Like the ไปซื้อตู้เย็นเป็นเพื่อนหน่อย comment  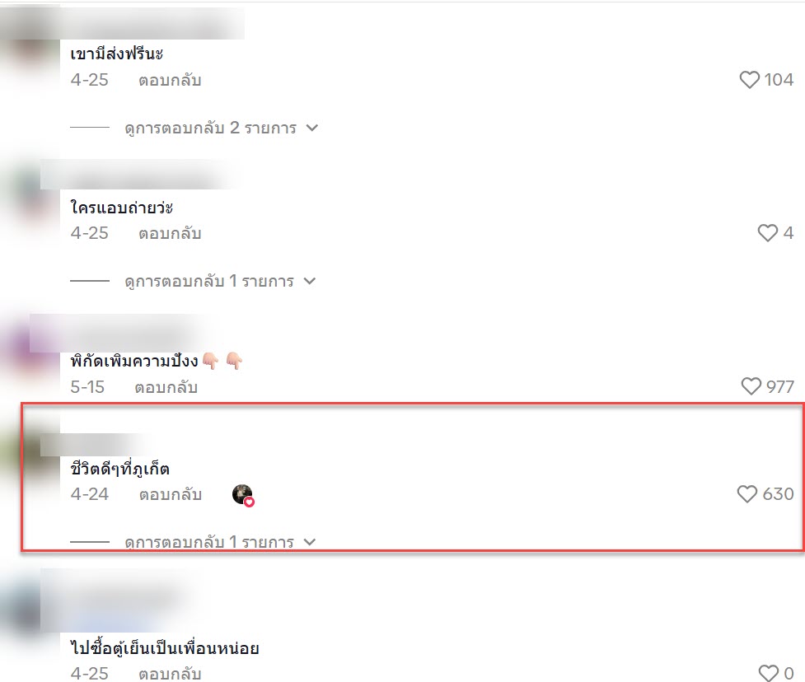tap(769, 673)
